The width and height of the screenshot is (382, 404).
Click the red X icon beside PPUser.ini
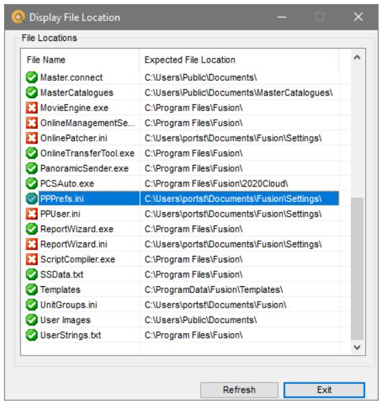click(32, 214)
